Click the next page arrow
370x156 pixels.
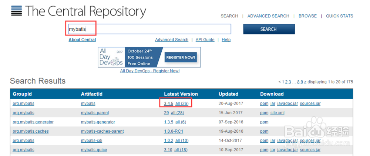pyautogui.click(x=305, y=82)
